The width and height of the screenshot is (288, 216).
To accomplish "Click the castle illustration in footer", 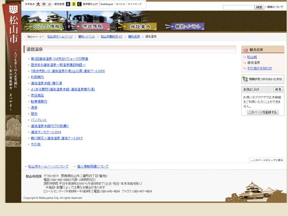I will coord(256,192).
